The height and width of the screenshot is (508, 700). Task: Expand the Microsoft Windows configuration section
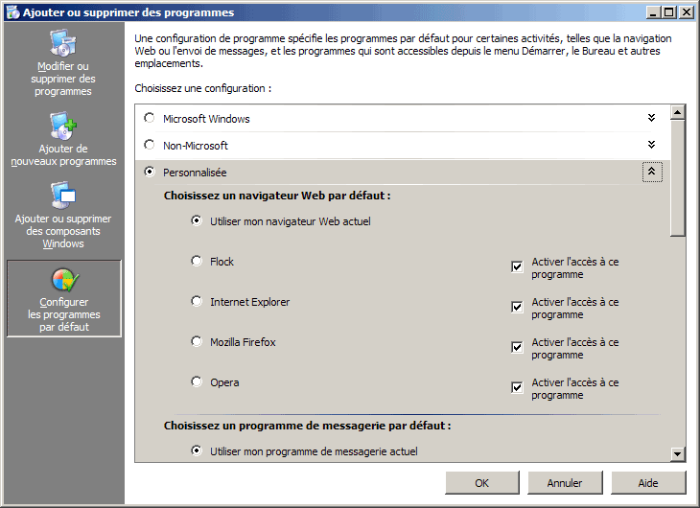651,118
